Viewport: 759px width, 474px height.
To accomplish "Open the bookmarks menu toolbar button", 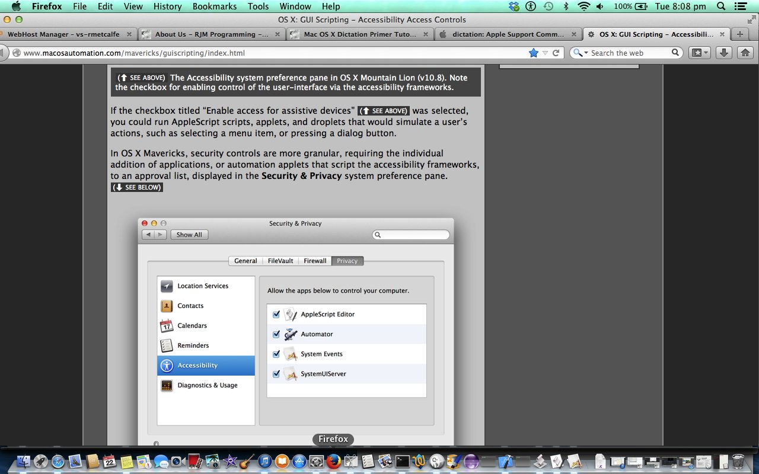I will (699, 53).
